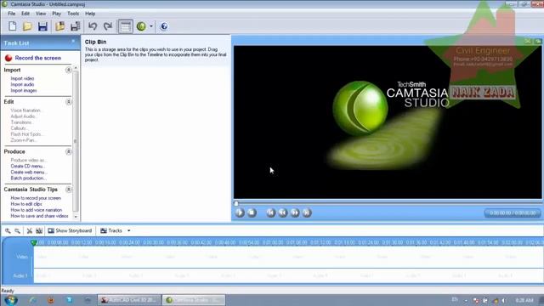Click Batch production link

tap(28, 178)
